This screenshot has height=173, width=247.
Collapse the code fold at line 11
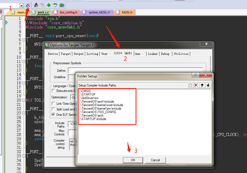coord(24,62)
